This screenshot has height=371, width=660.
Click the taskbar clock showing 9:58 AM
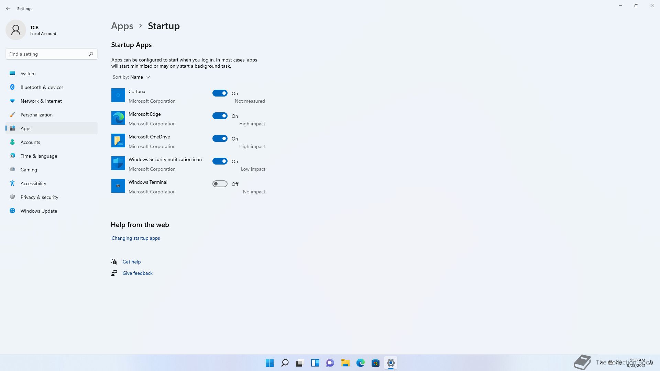pos(637,363)
